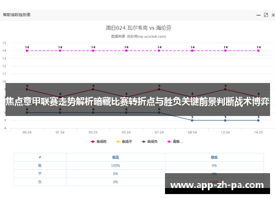Image resolution: width=275 pixels, height=199 pixels.
Task: Click the 07:24 x-axis label
Action: click(159, 132)
